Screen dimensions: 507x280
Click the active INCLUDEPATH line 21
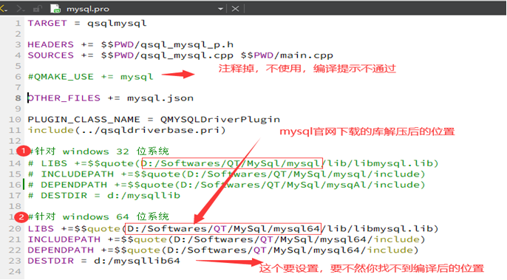[226, 239]
